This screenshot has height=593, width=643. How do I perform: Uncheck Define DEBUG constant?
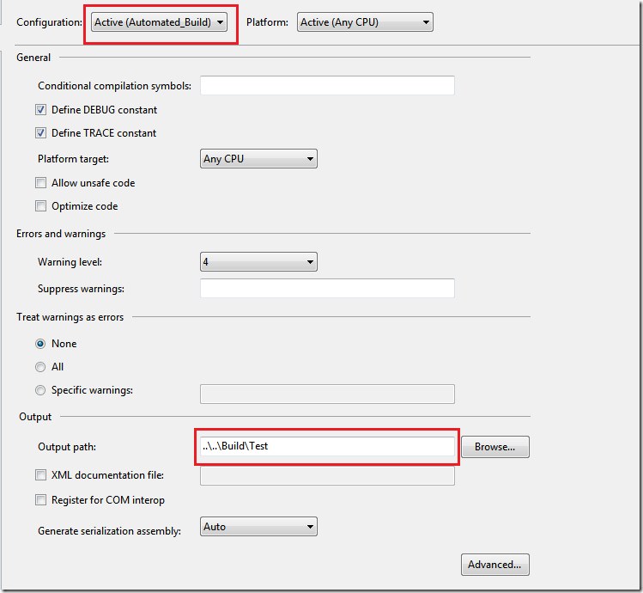pyautogui.click(x=41, y=110)
